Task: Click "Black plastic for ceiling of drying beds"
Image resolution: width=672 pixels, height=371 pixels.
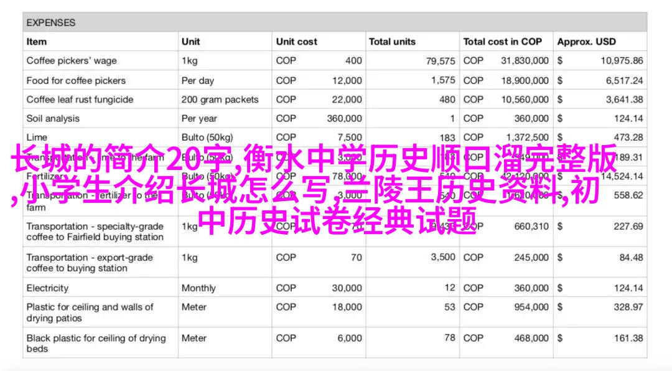Action: pos(96,344)
